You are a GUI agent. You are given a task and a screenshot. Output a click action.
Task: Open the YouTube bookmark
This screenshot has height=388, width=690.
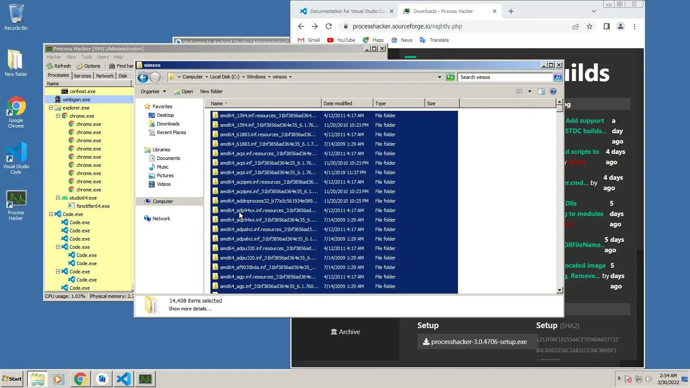click(x=341, y=40)
